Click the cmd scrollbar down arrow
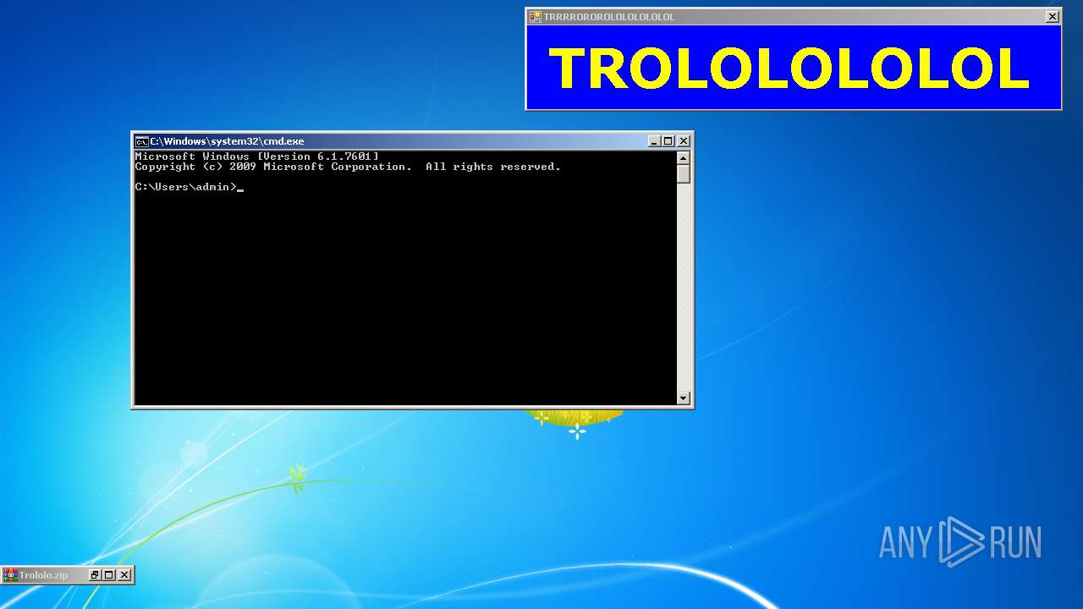 point(684,398)
